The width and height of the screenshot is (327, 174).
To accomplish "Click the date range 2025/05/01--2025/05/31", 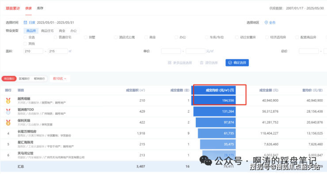I will click(56, 23).
